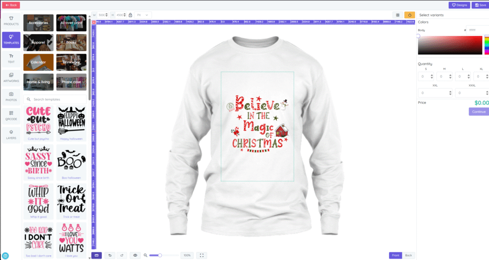Click the orange reset icon above canvas
The height and width of the screenshot is (260, 489).
pos(409,15)
